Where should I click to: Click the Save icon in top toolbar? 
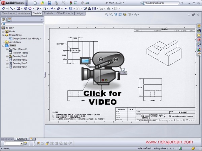[49, 3]
